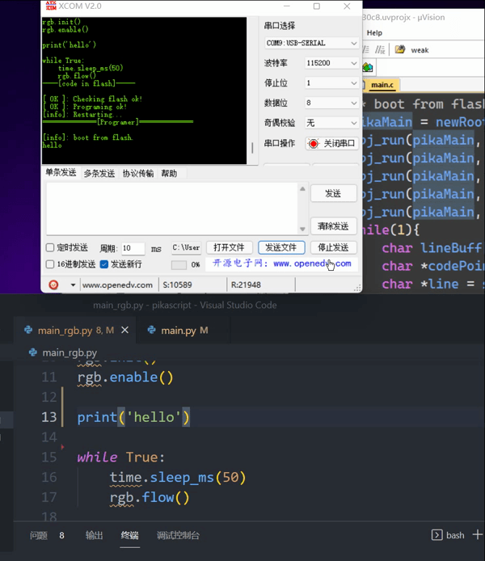Screen dimensions: 485x561
Task: Click the S:10589 sent counter
Action: (177, 285)
